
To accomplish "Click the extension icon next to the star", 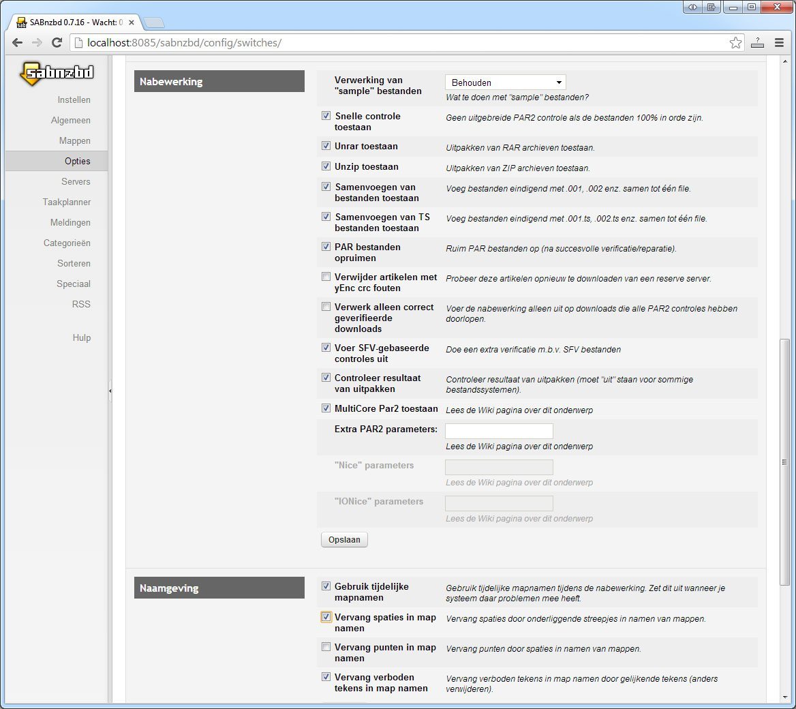I will click(757, 43).
